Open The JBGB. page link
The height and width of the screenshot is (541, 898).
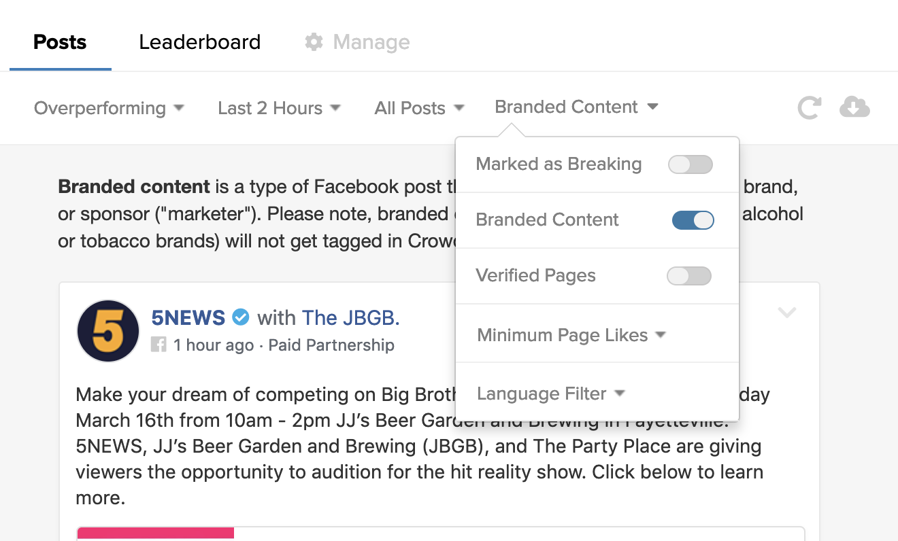click(351, 317)
